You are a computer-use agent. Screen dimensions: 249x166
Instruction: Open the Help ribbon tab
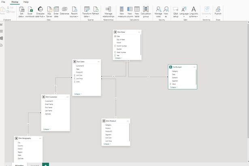(x=26, y=2)
